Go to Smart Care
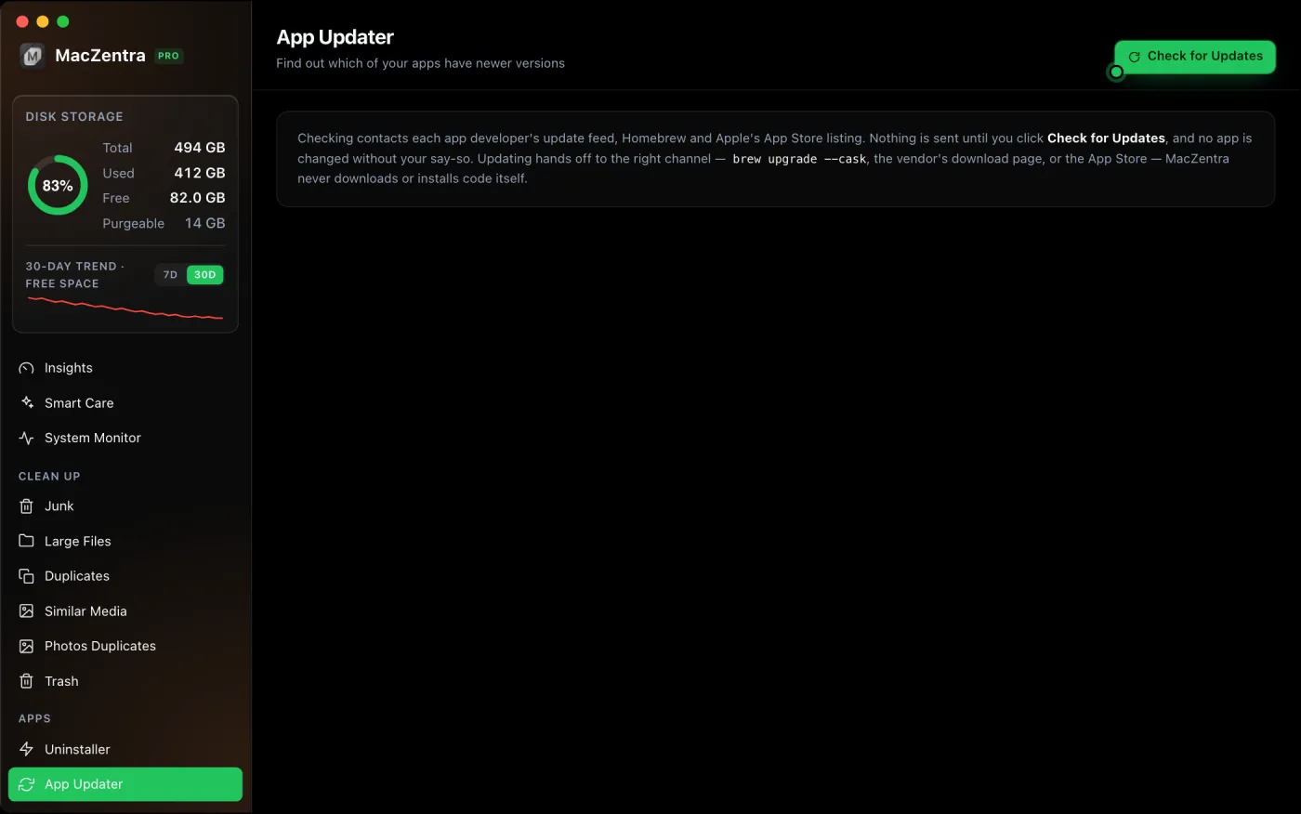 click(x=125, y=403)
